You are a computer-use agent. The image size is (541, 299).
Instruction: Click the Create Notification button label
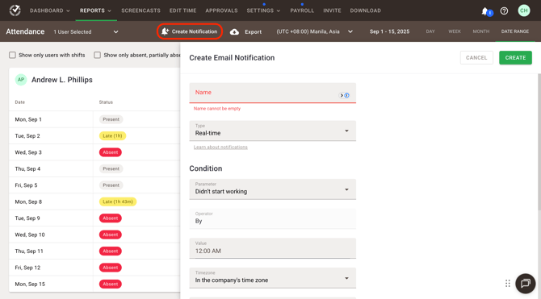point(195,31)
